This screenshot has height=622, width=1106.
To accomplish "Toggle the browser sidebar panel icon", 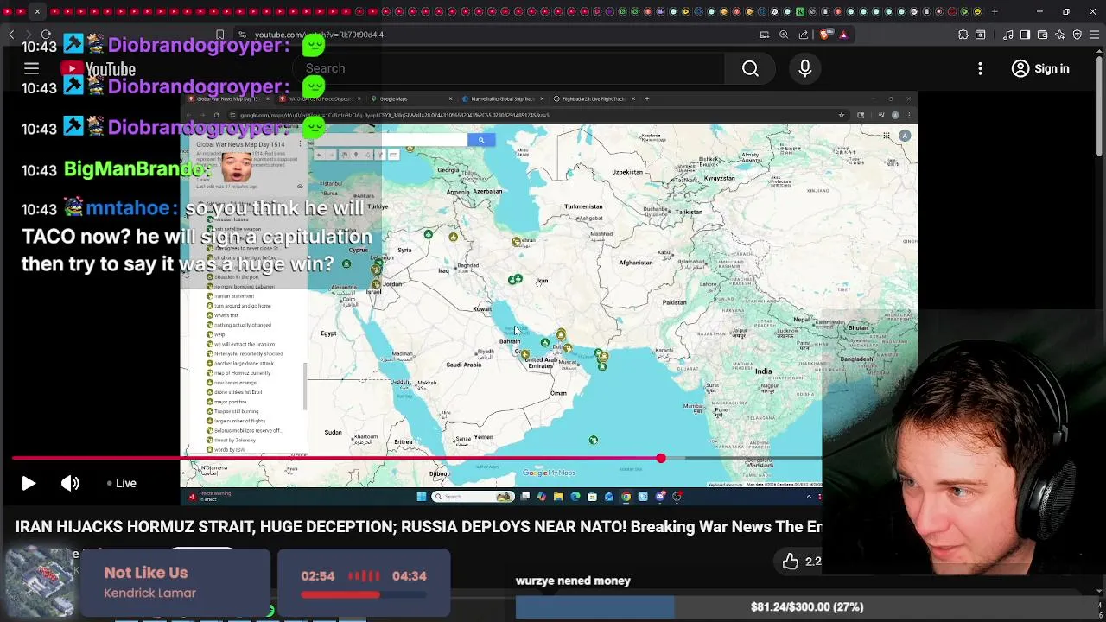I will pos(1026,35).
